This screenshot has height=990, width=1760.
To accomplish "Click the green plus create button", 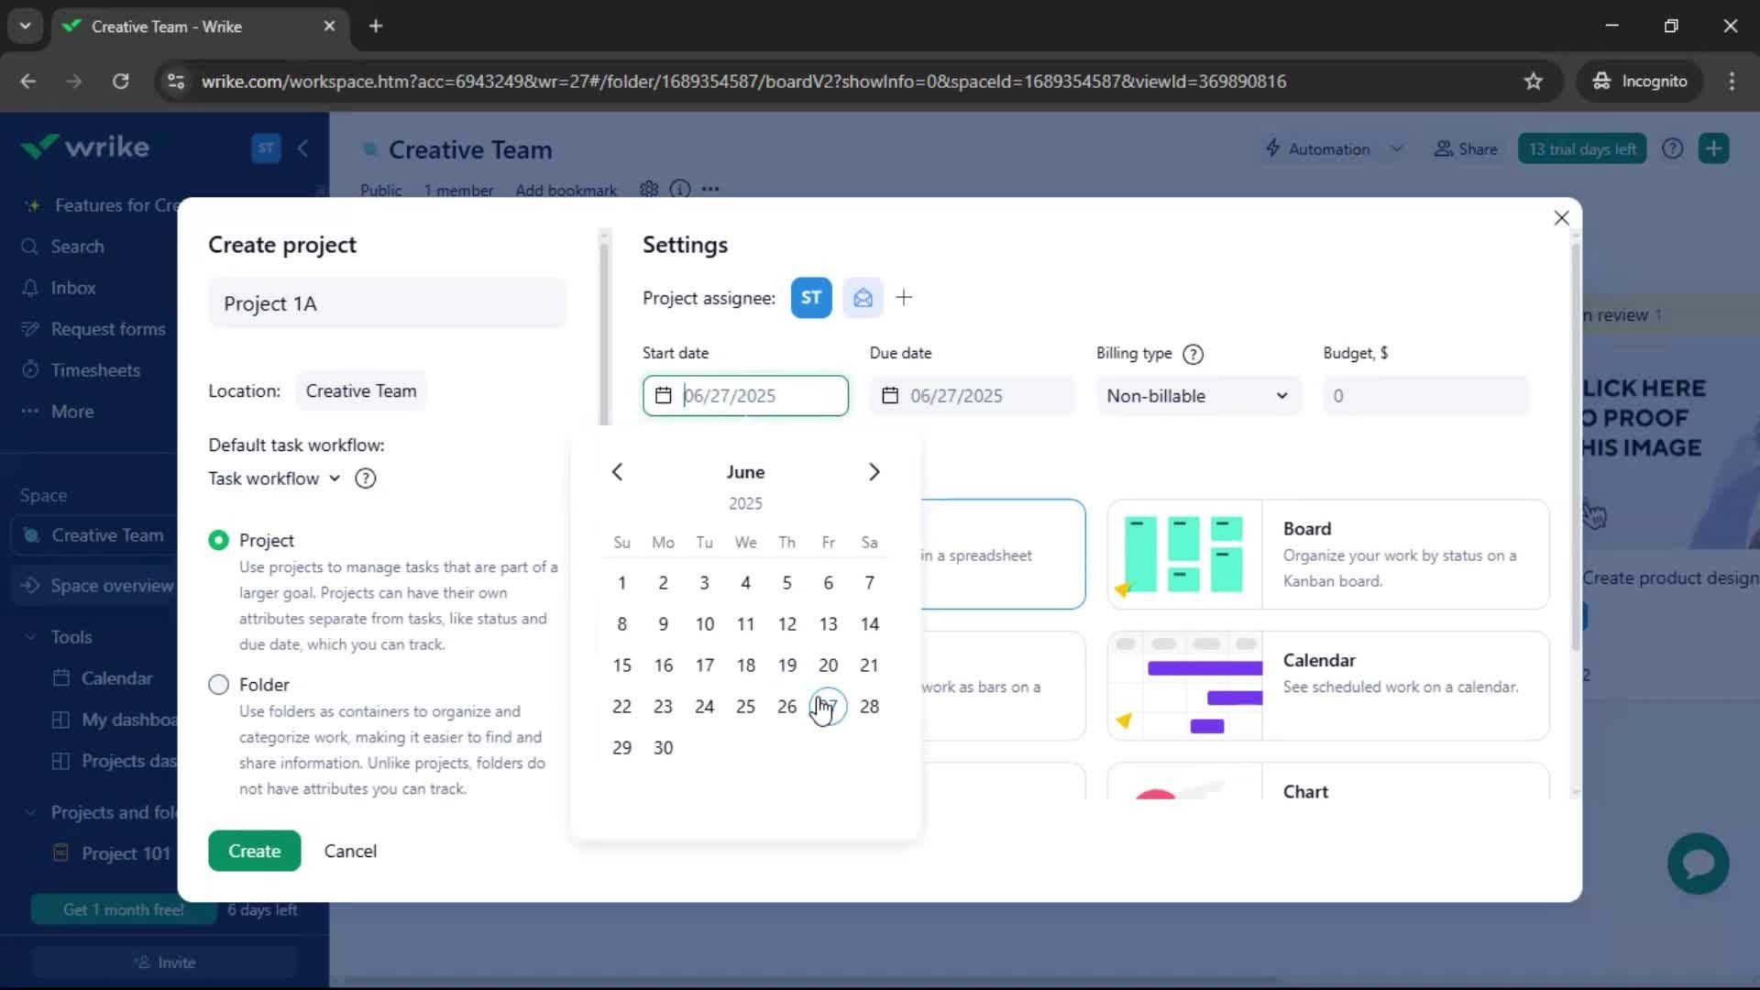I will (1713, 148).
